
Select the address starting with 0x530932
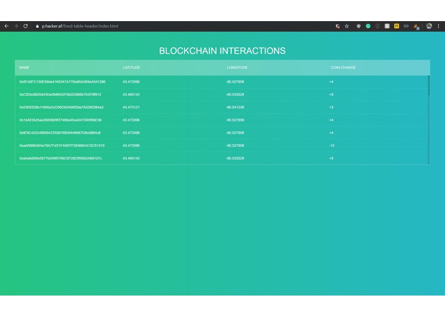tap(61, 107)
